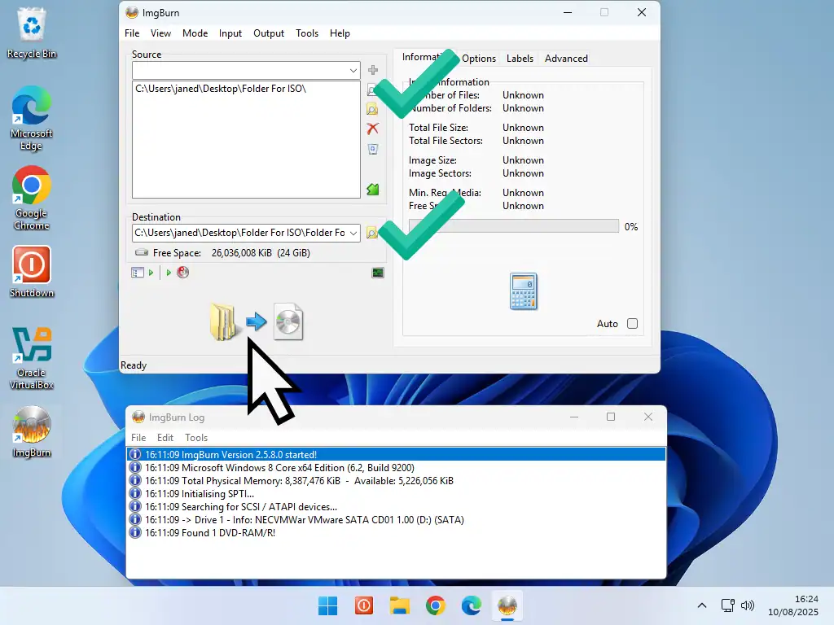The image size is (834, 625).
Task: Click the ImgBurn icon on the taskbar
Action: coord(507,605)
